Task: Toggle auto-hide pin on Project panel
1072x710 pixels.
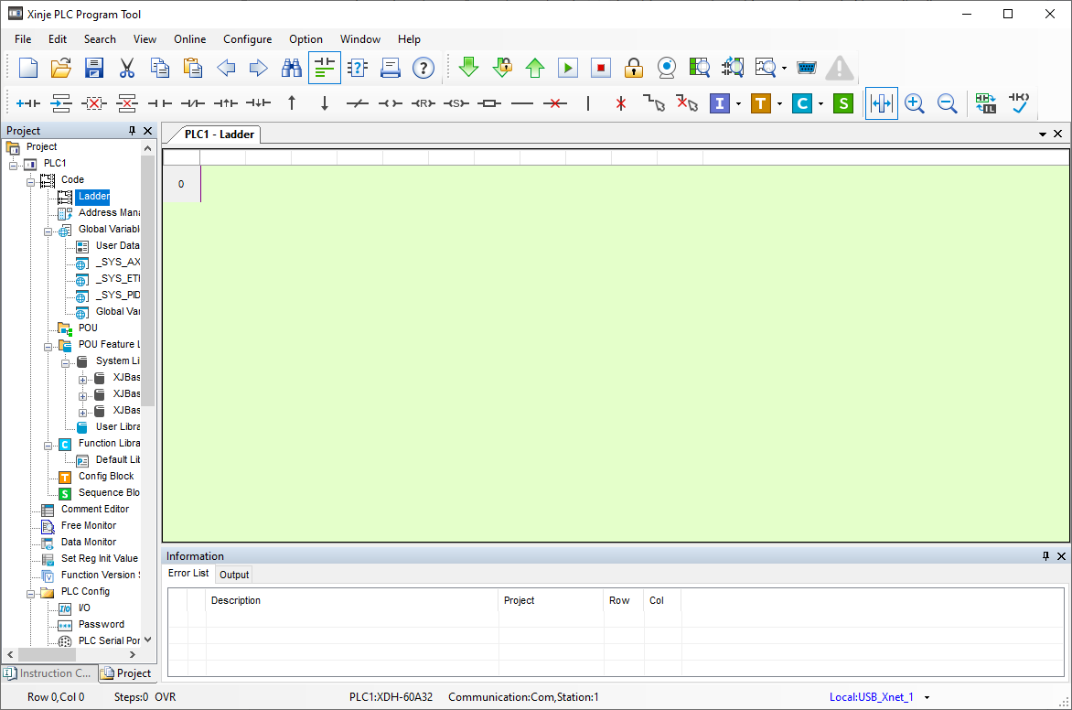Action: 132,130
